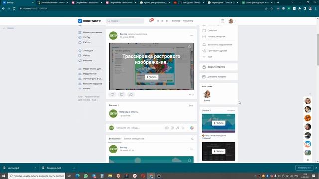Bookmark the second post's article with star
Screen dimensions: 319x179
click(189, 160)
